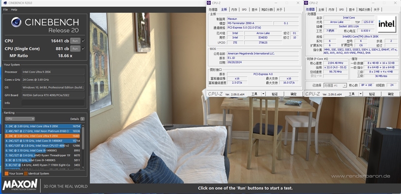Click the right CPU-Z window title icon
401x194 pixels.
coord(306,3)
